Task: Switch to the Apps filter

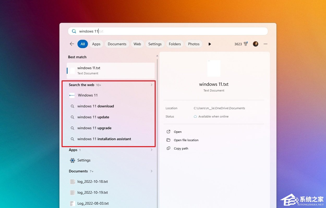Action: point(96,44)
